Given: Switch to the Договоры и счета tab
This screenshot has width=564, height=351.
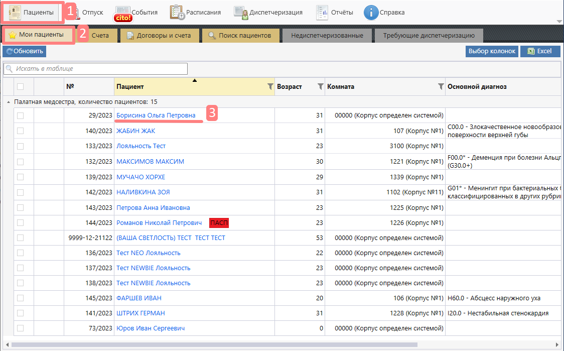Looking at the screenshot, I should click(x=160, y=36).
